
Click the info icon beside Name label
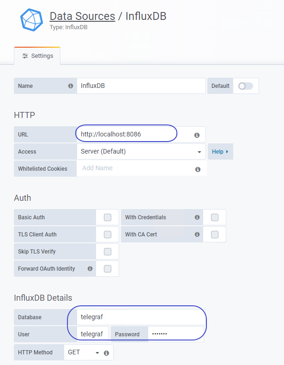[x=70, y=86]
